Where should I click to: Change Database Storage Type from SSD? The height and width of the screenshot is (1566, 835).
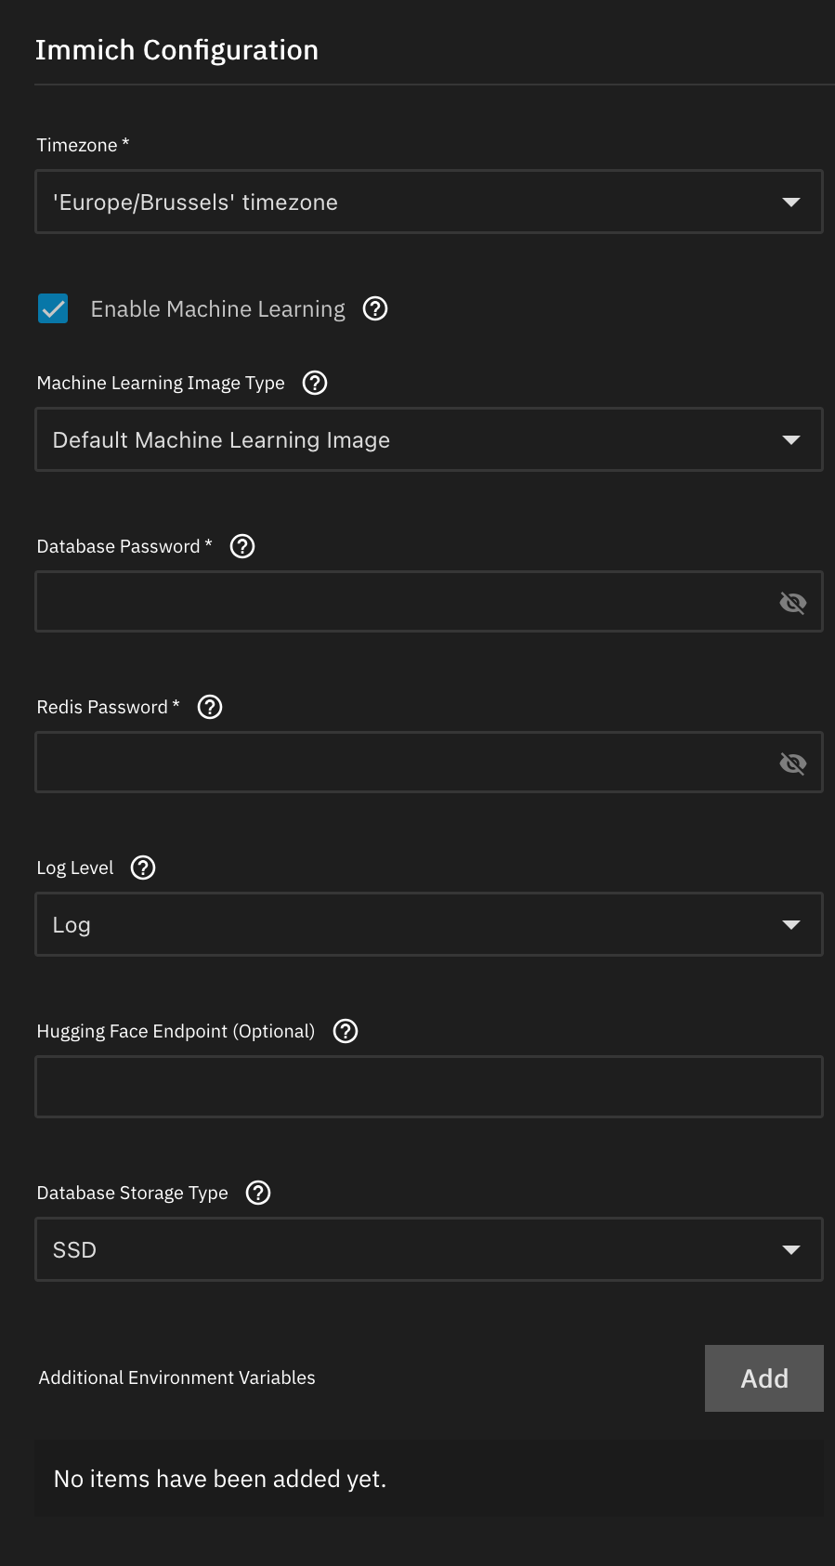pyautogui.click(x=428, y=1249)
